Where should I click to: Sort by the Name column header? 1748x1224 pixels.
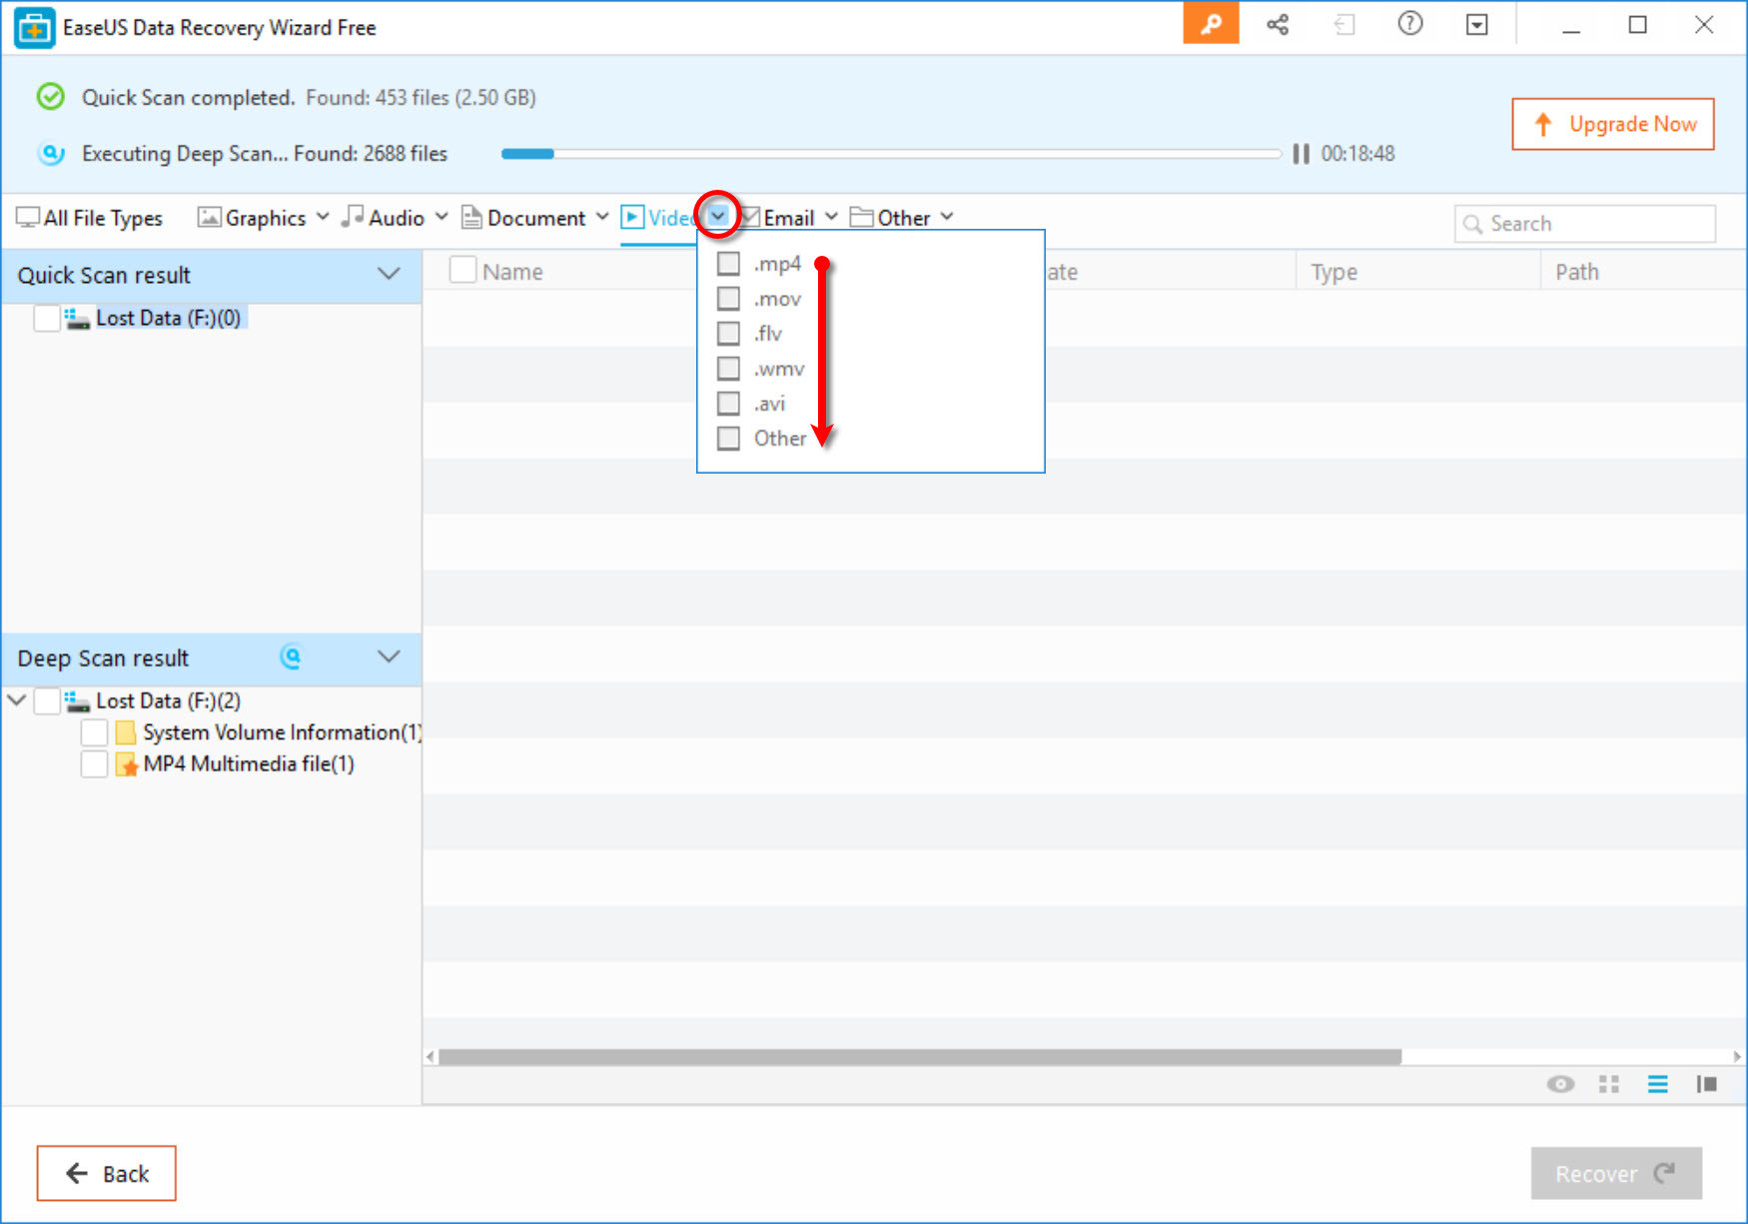click(512, 272)
